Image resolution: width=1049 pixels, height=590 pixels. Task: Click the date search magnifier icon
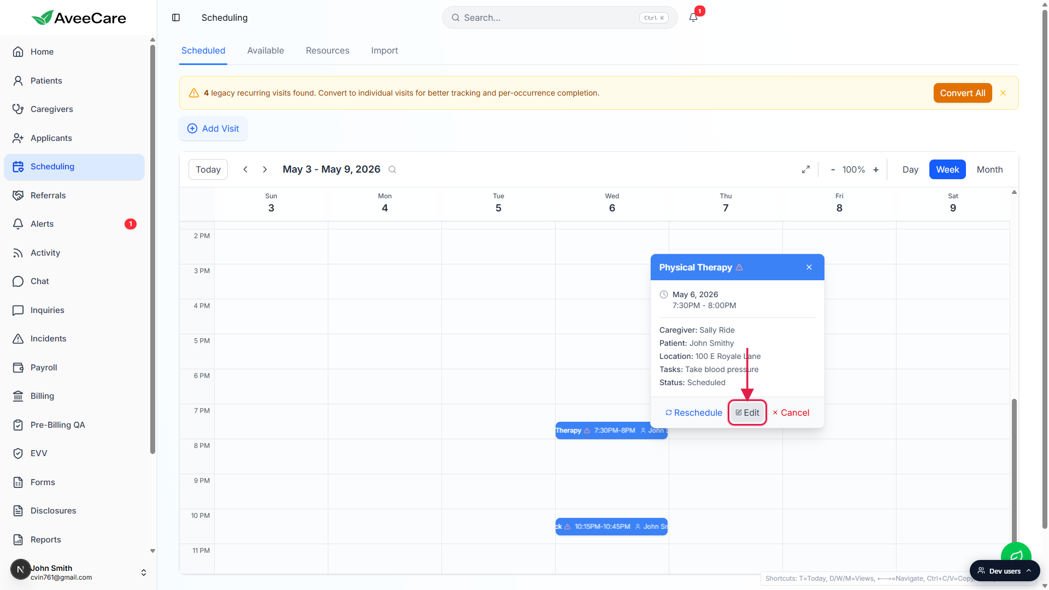tap(392, 169)
